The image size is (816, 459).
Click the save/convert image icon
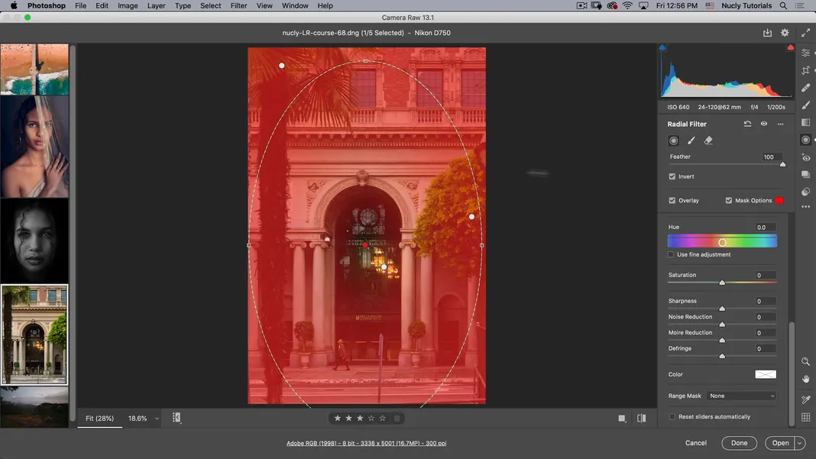coord(767,33)
